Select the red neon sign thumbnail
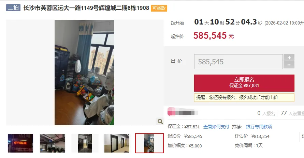Viewport: 304px width, 158px height. (20, 143)
